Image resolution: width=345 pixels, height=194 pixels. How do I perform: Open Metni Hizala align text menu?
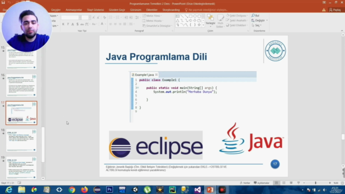pos(153,20)
